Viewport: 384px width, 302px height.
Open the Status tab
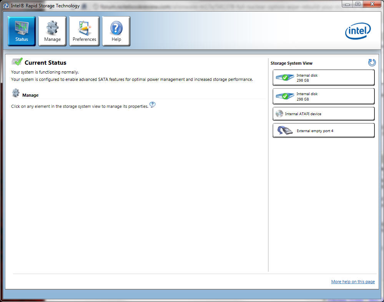pyautogui.click(x=22, y=31)
